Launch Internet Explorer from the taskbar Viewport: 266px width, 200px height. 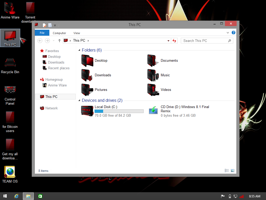point(16,196)
